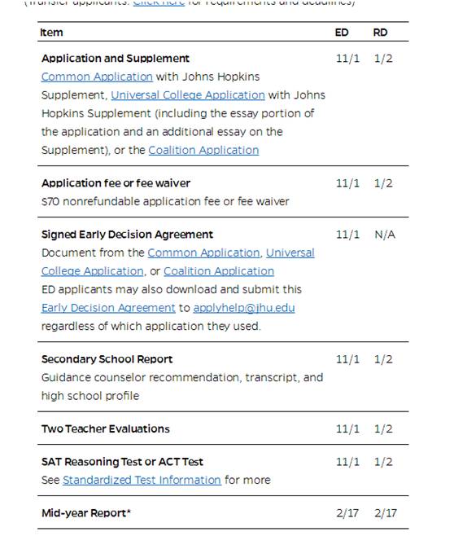
Task: Open Standardized Test Information link
Action: [x=142, y=480]
